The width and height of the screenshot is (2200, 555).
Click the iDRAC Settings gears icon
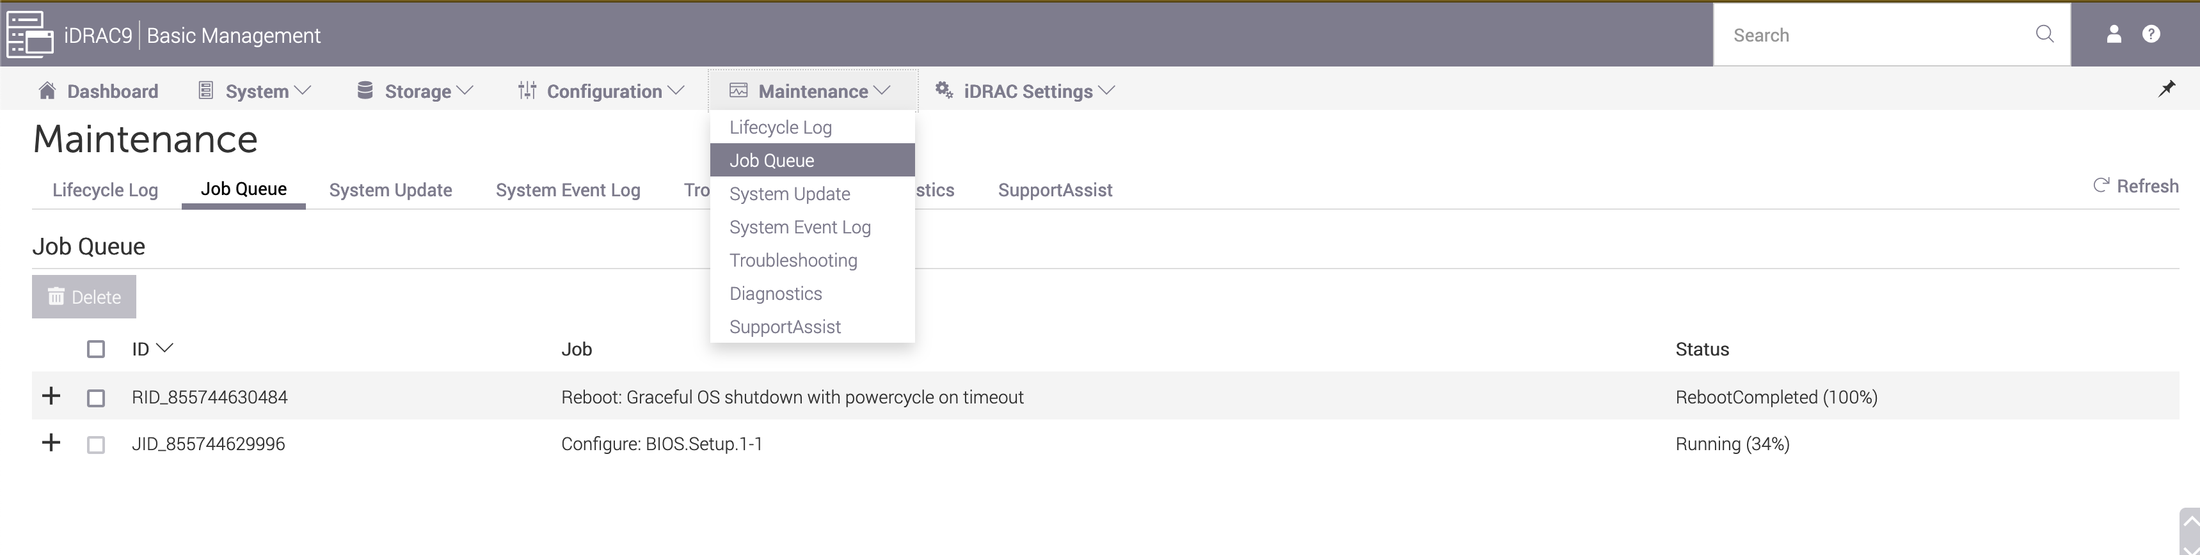(x=944, y=91)
